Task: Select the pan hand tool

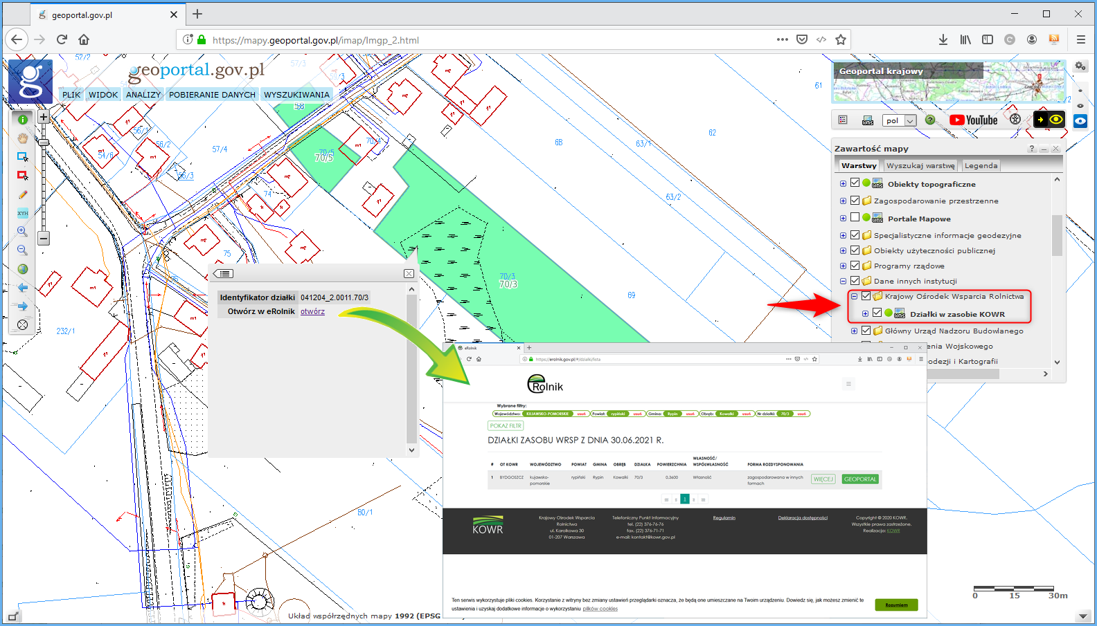Action: coord(23,138)
